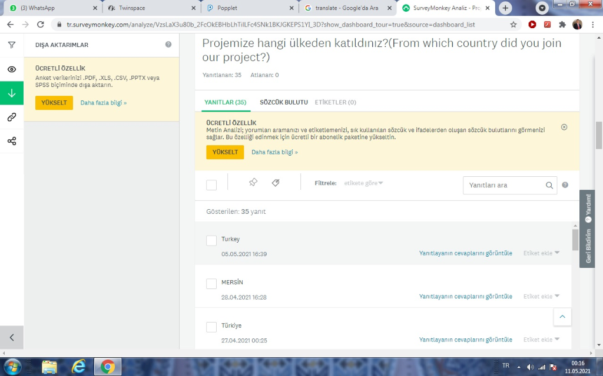Open the link chain sidebar icon
603x376 pixels.
click(12, 117)
